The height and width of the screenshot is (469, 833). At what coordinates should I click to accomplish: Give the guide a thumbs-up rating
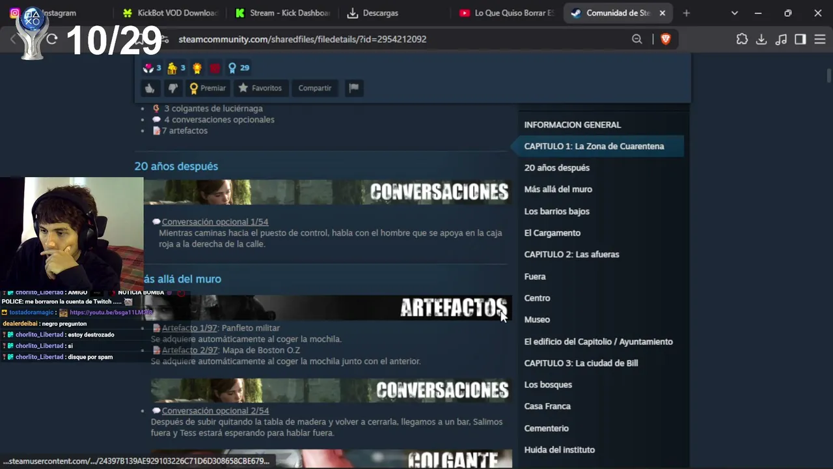[150, 88]
